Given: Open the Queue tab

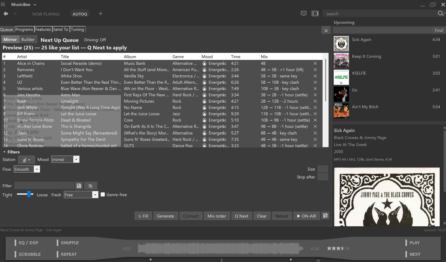Looking at the screenshot, I should point(7,29).
